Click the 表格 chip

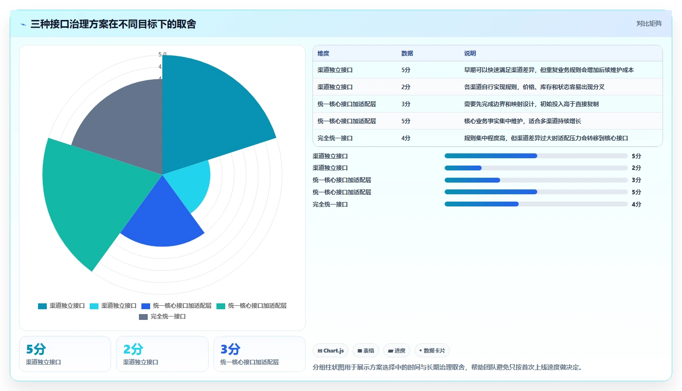[x=366, y=351]
